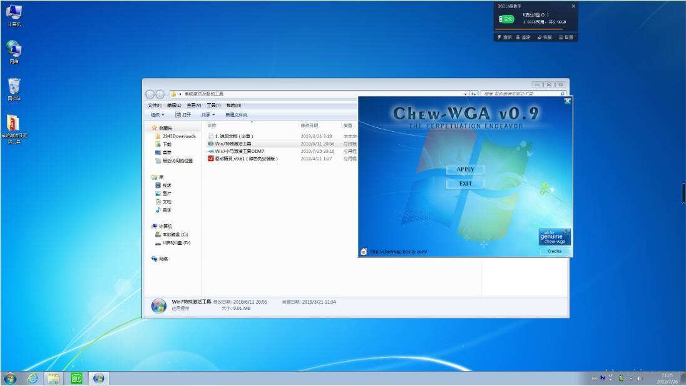
Task: Open the 2345Downloads folder in sidebar
Action: [x=178, y=136]
